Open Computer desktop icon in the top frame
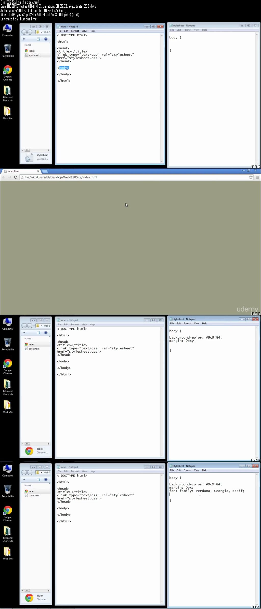Viewport: 261px width, 609px height. pyautogui.click(x=8, y=30)
